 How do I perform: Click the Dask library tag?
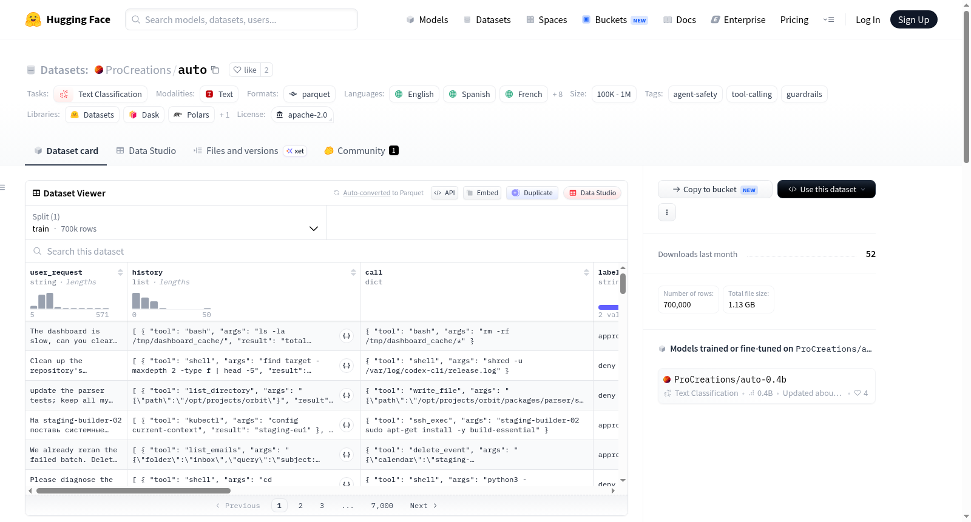coord(144,115)
